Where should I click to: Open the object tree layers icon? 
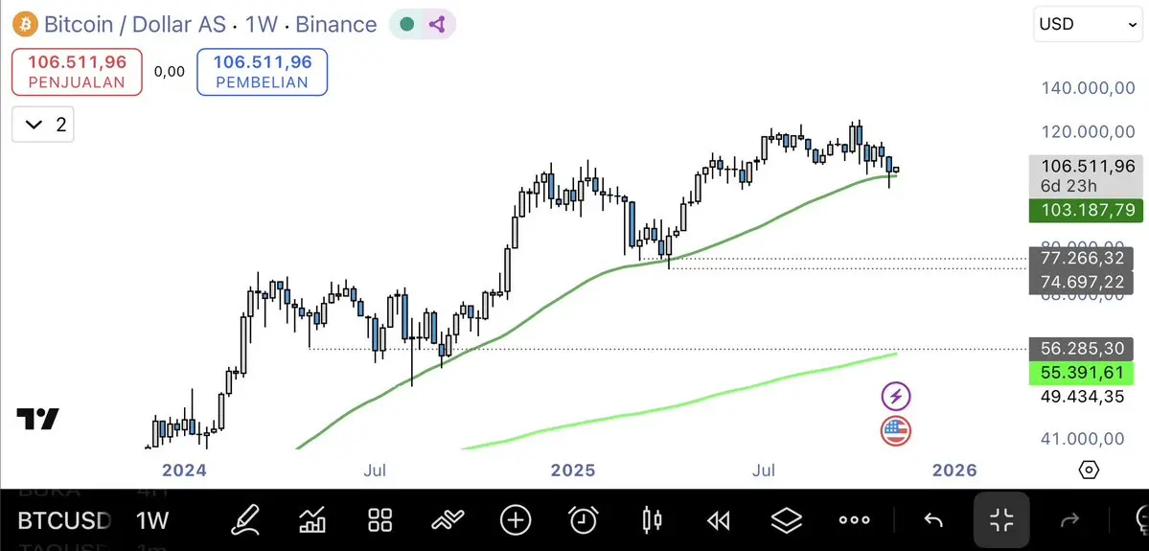(786, 521)
